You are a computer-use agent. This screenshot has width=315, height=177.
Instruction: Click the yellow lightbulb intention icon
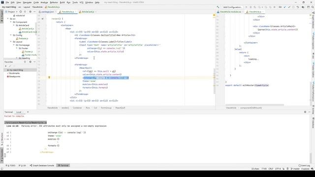click(x=49, y=78)
